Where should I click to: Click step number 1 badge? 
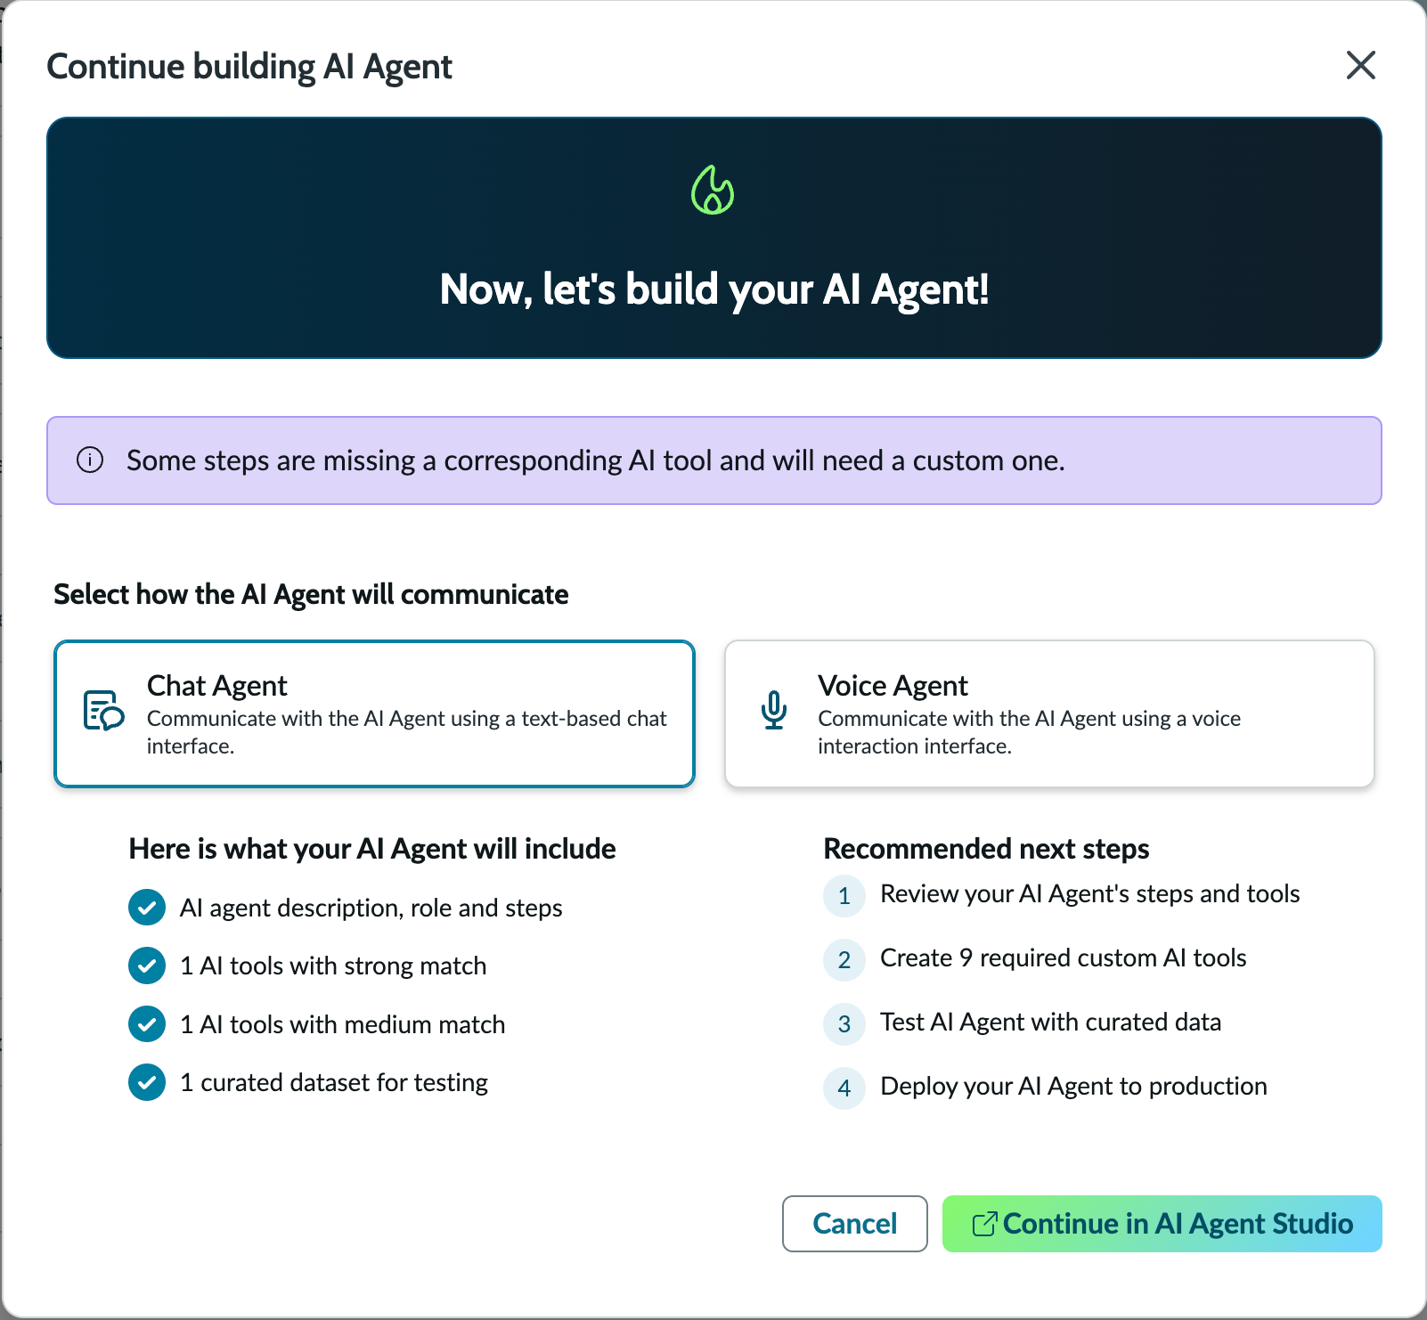tap(844, 895)
